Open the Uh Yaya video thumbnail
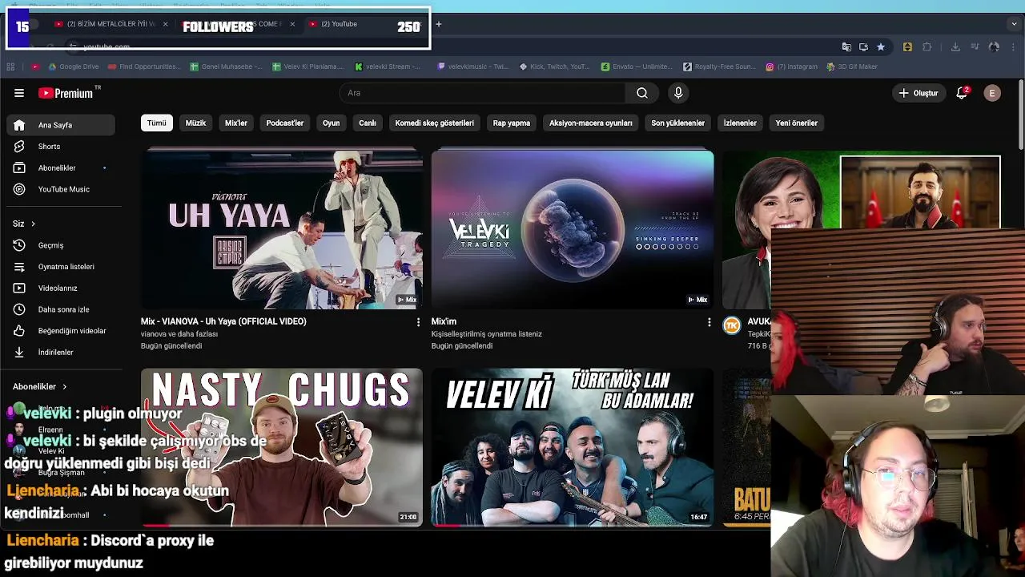Image resolution: width=1025 pixels, height=577 pixels. click(x=282, y=228)
